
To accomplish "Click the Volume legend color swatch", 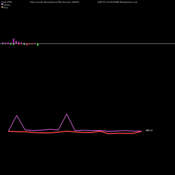I will (2, 4).
